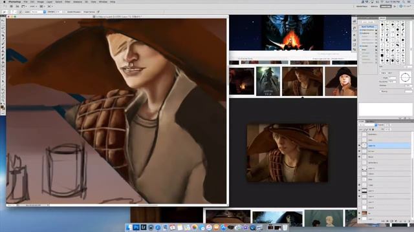Open the File menu
This screenshot has height=232, width=414.
pyautogui.click(x=26, y=2)
